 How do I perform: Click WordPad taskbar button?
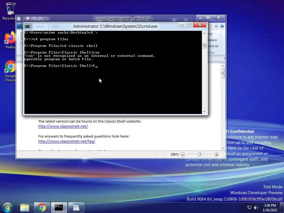76,207
